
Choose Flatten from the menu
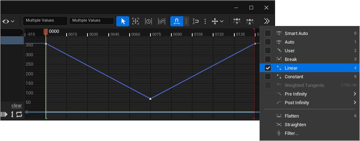coord(310,116)
